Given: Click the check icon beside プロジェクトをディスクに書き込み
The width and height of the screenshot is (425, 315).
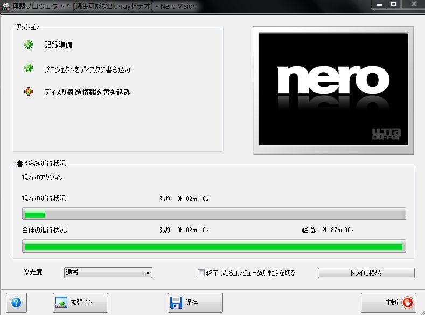Looking at the screenshot, I should click(x=29, y=68).
